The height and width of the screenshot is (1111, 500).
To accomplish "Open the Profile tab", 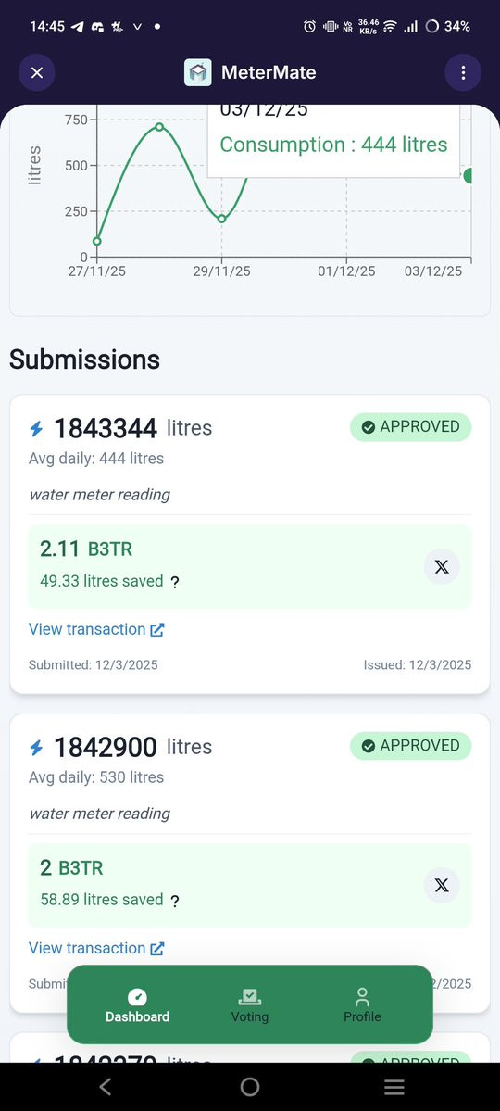I will click(362, 1005).
